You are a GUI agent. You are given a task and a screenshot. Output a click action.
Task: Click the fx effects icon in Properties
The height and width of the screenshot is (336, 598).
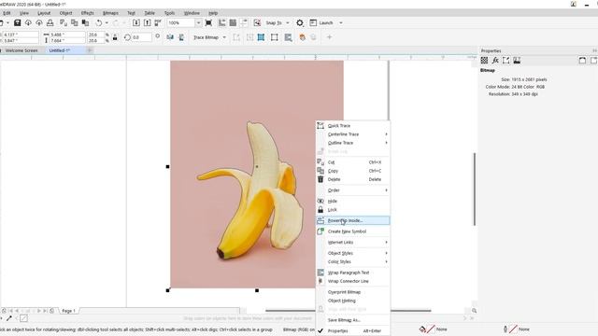(495, 60)
